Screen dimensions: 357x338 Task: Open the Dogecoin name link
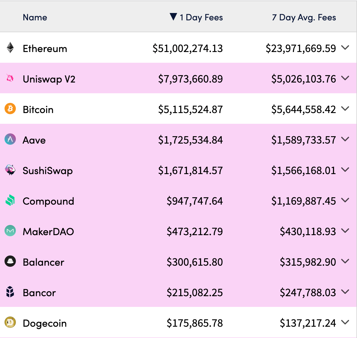click(45, 323)
